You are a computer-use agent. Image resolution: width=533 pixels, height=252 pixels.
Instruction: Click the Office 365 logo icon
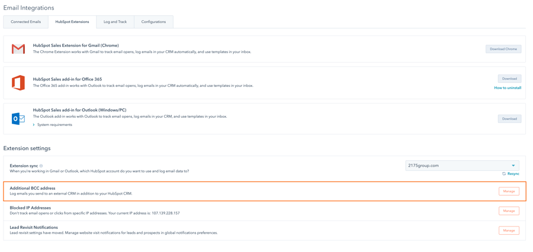18,83
